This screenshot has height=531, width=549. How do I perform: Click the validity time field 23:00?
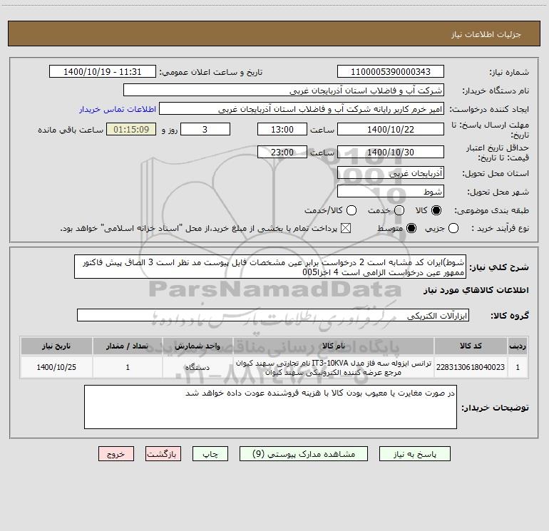coord(282,152)
